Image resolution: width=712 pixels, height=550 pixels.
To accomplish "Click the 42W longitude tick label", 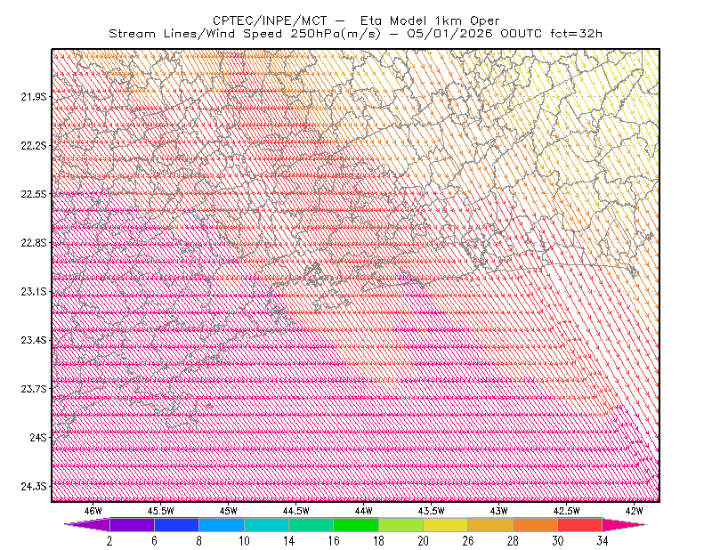I will tap(634, 511).
